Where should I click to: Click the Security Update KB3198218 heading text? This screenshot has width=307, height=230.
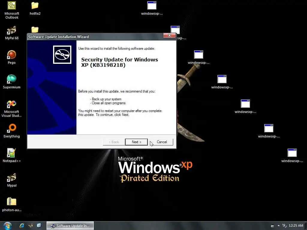[119, 62]
